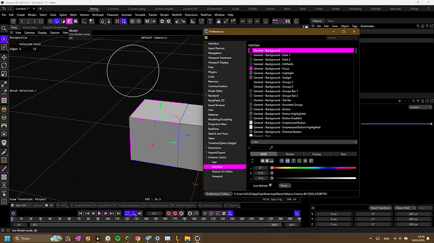Toggle the Bucket Mode option

(x=81, y=205)
